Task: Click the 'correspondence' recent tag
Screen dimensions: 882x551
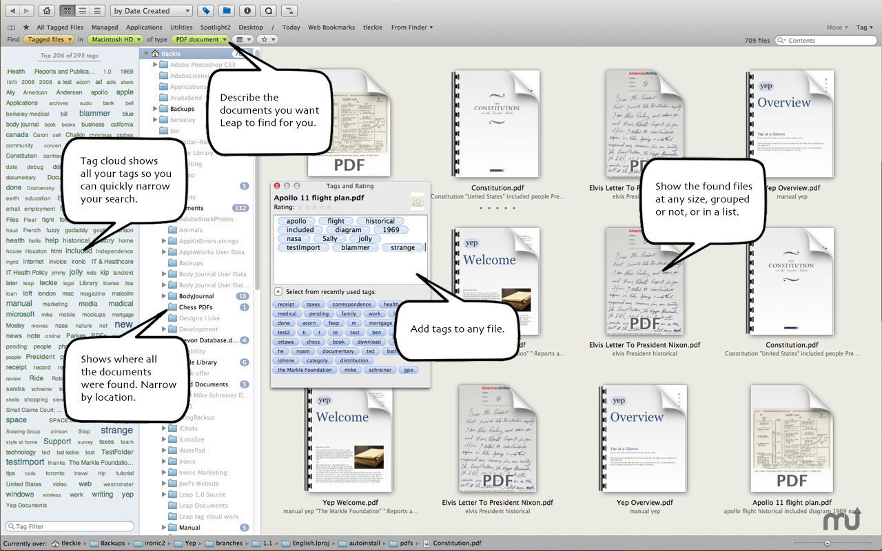Action: click(351, 304)
